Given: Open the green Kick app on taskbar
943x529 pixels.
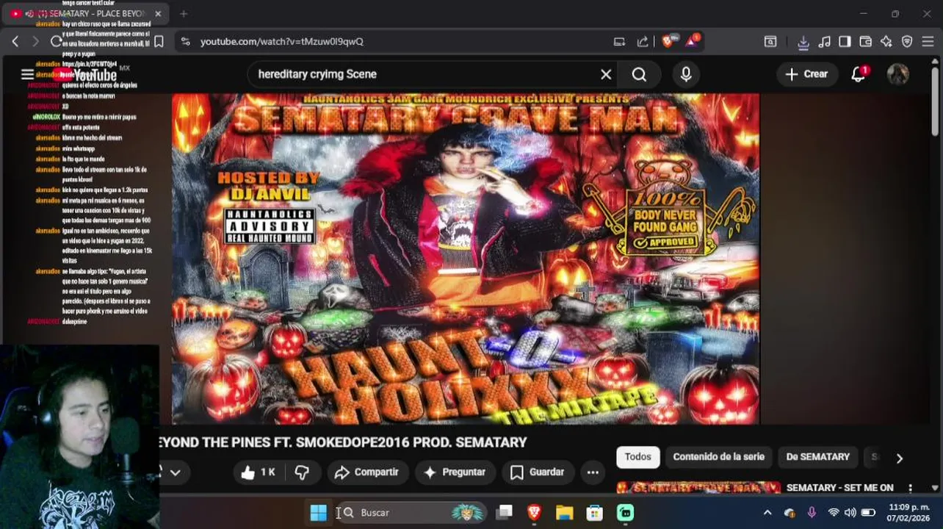Looking at the screenshot, I should tap(625, 513).
